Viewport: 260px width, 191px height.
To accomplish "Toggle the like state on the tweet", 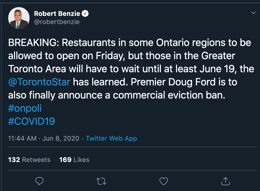I will (x=163, y=181).
